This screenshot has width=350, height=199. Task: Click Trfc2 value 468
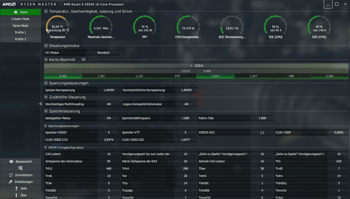pos(109,169)
